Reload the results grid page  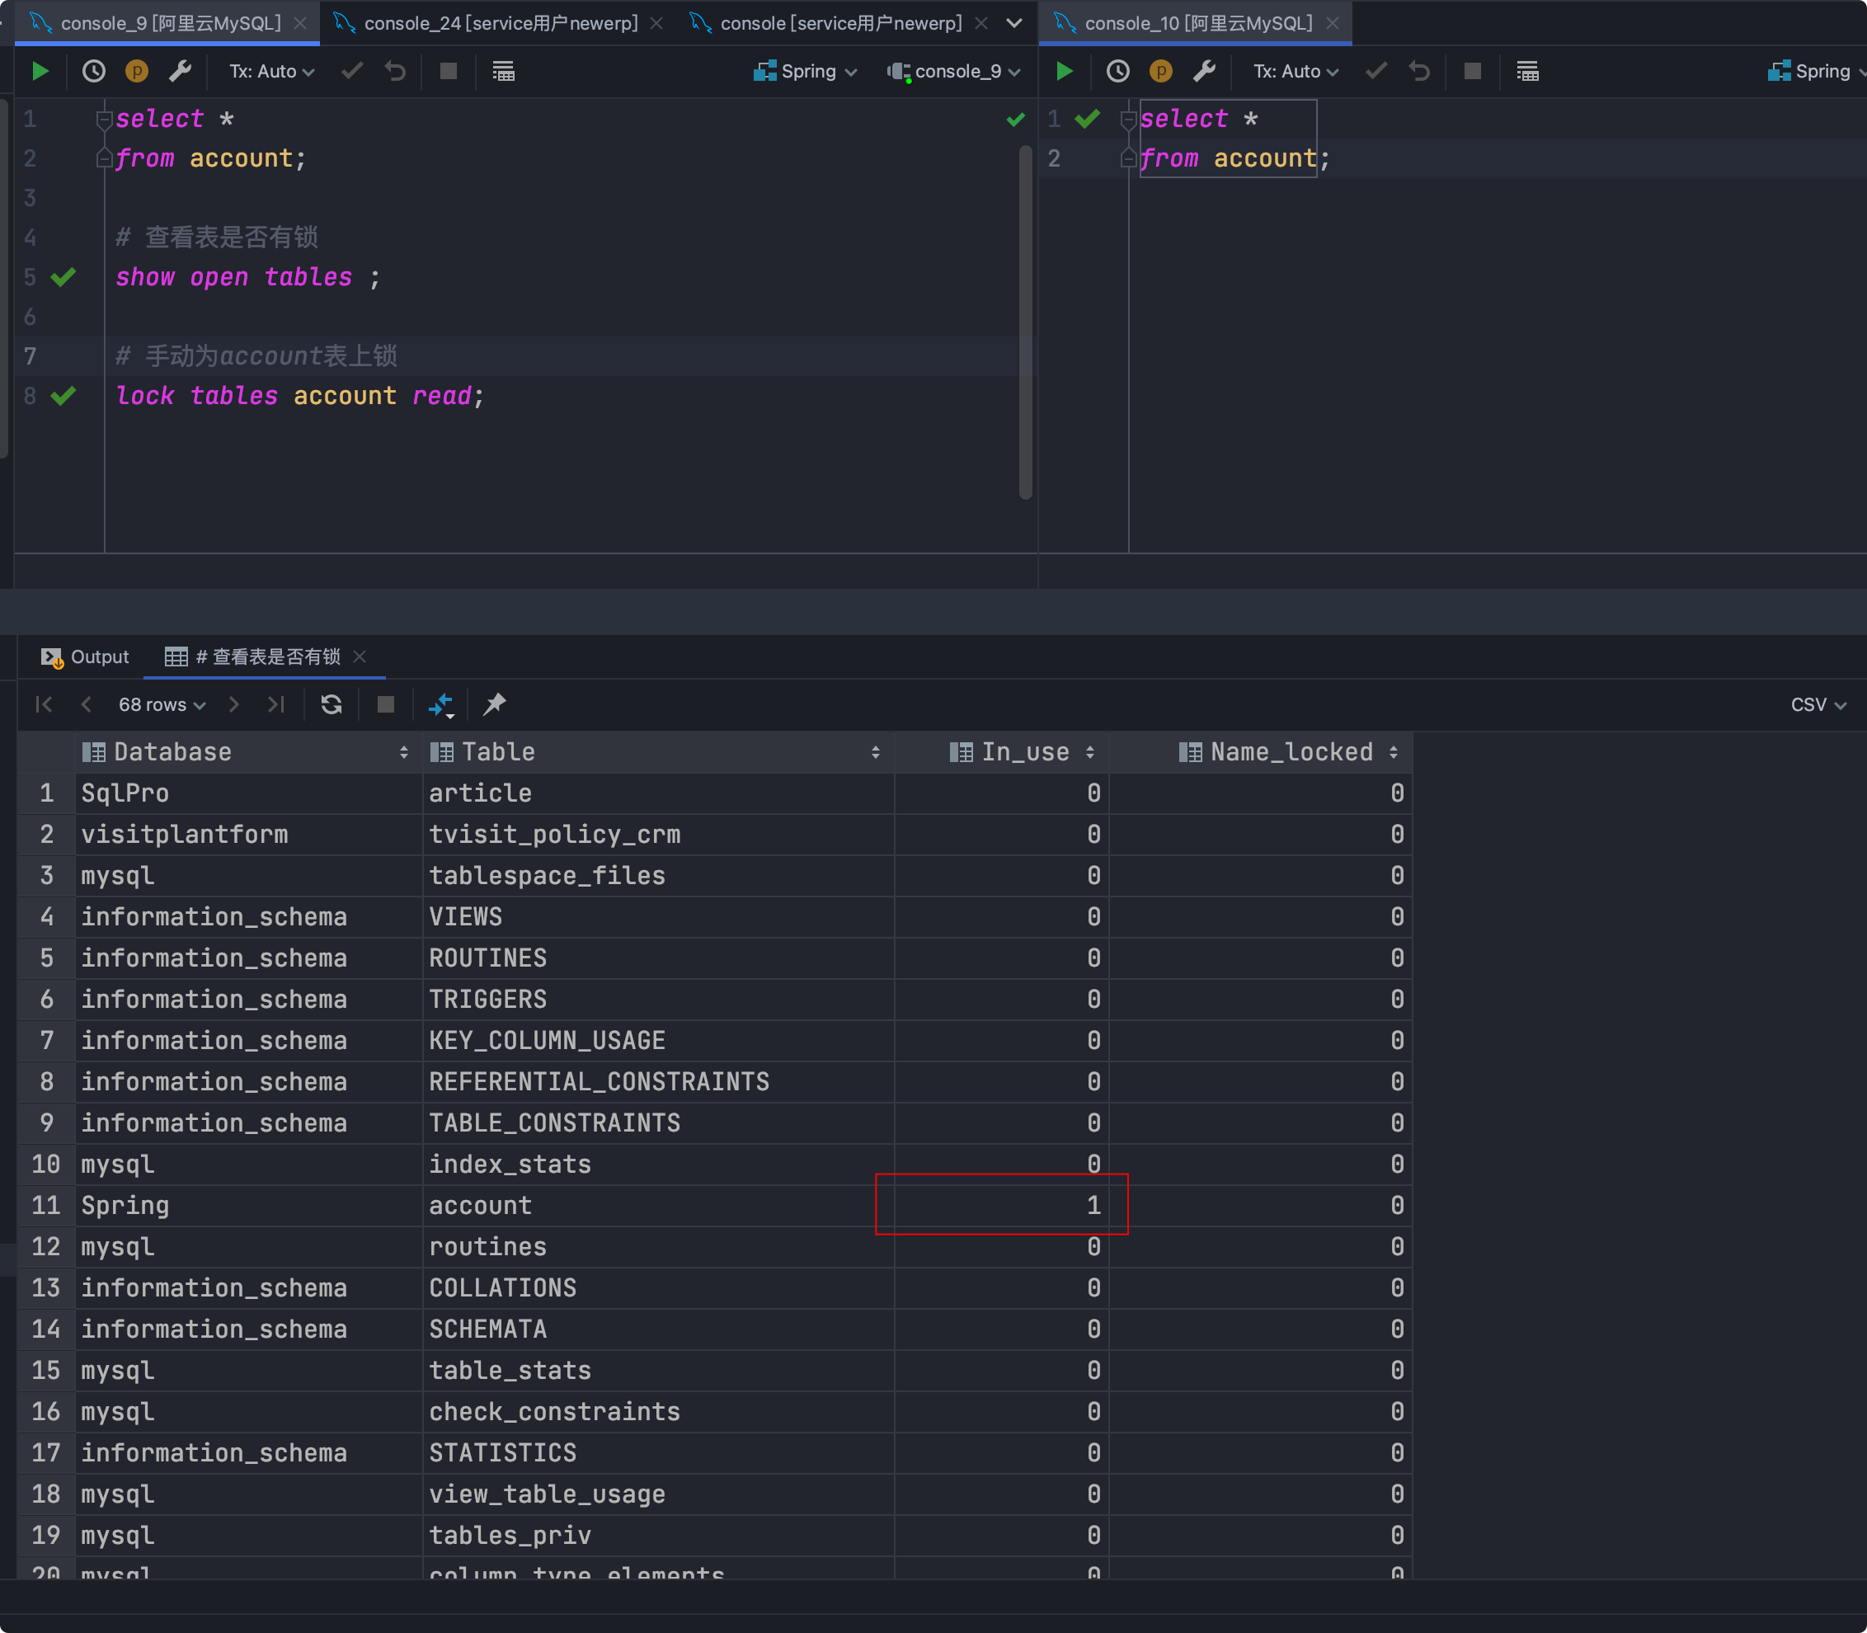tap(331, 704)
